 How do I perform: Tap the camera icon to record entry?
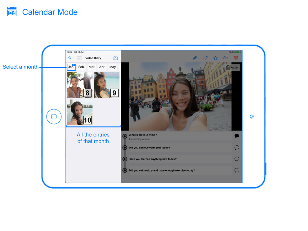coord(115,58)
